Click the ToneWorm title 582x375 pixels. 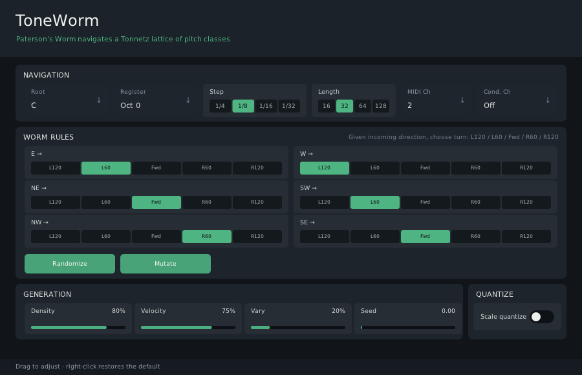tap(57, 21)
